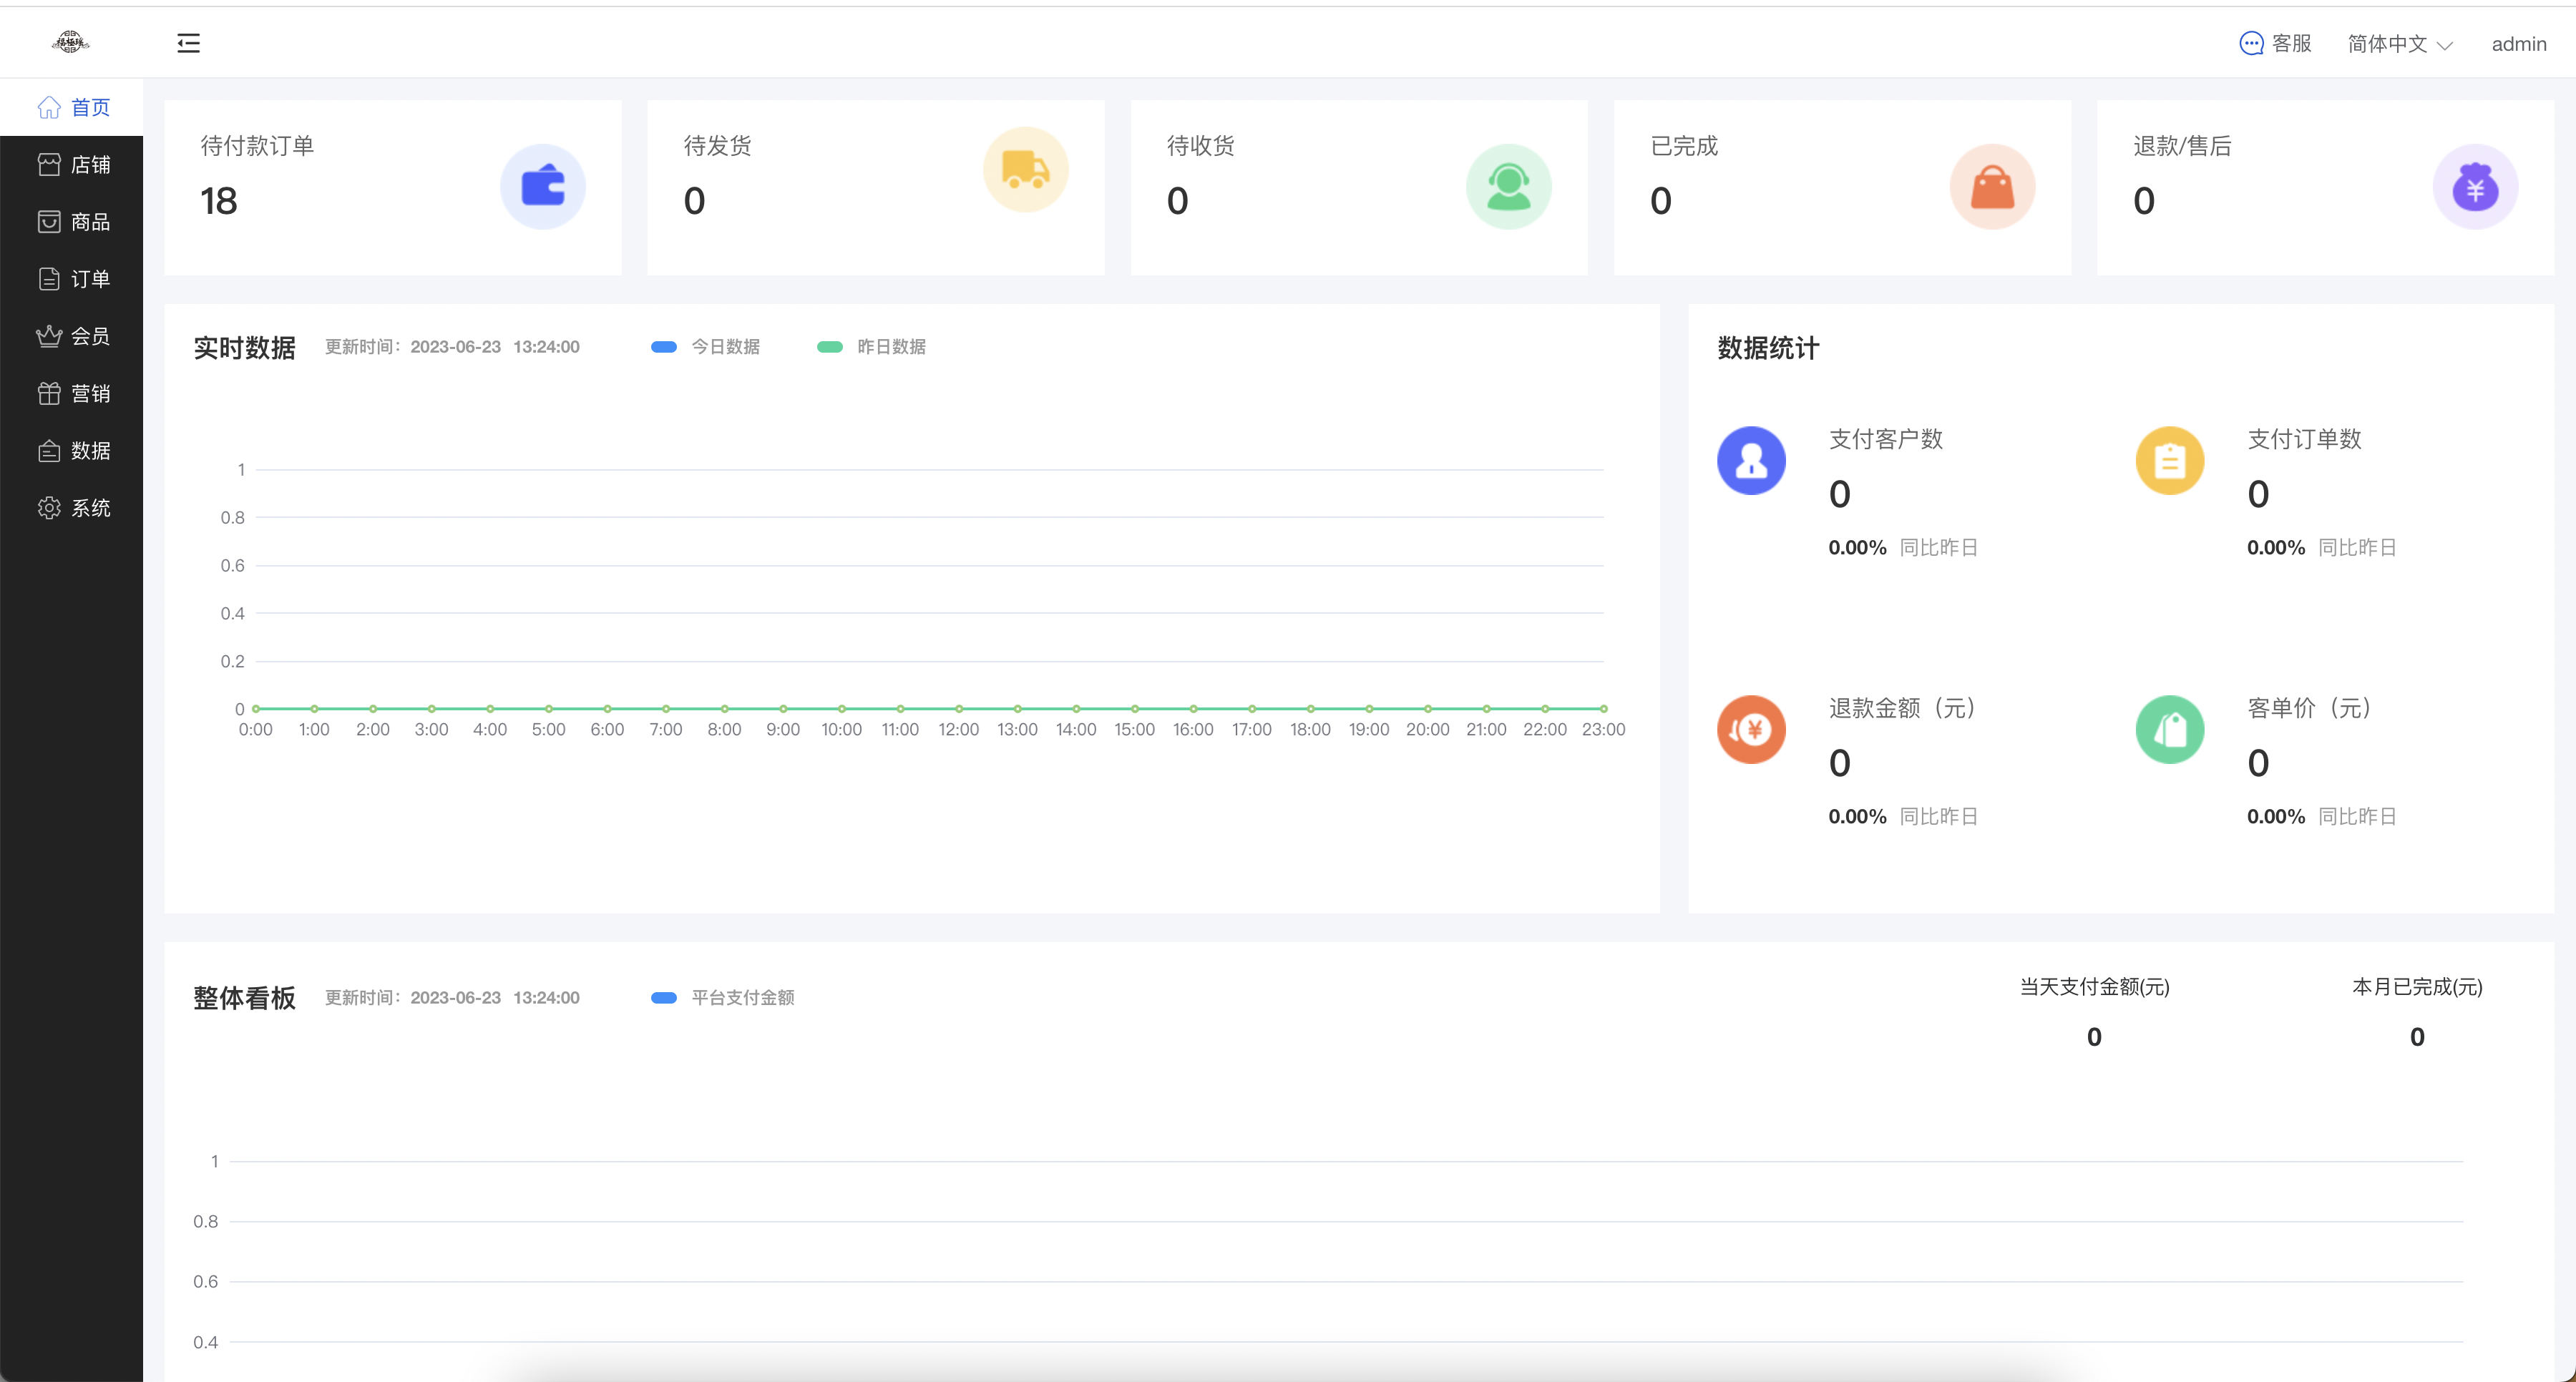The width and height of the screenshot is (2576, 1382).
Task: Click the store icon next to 店铺
Action: pos(49,164)
